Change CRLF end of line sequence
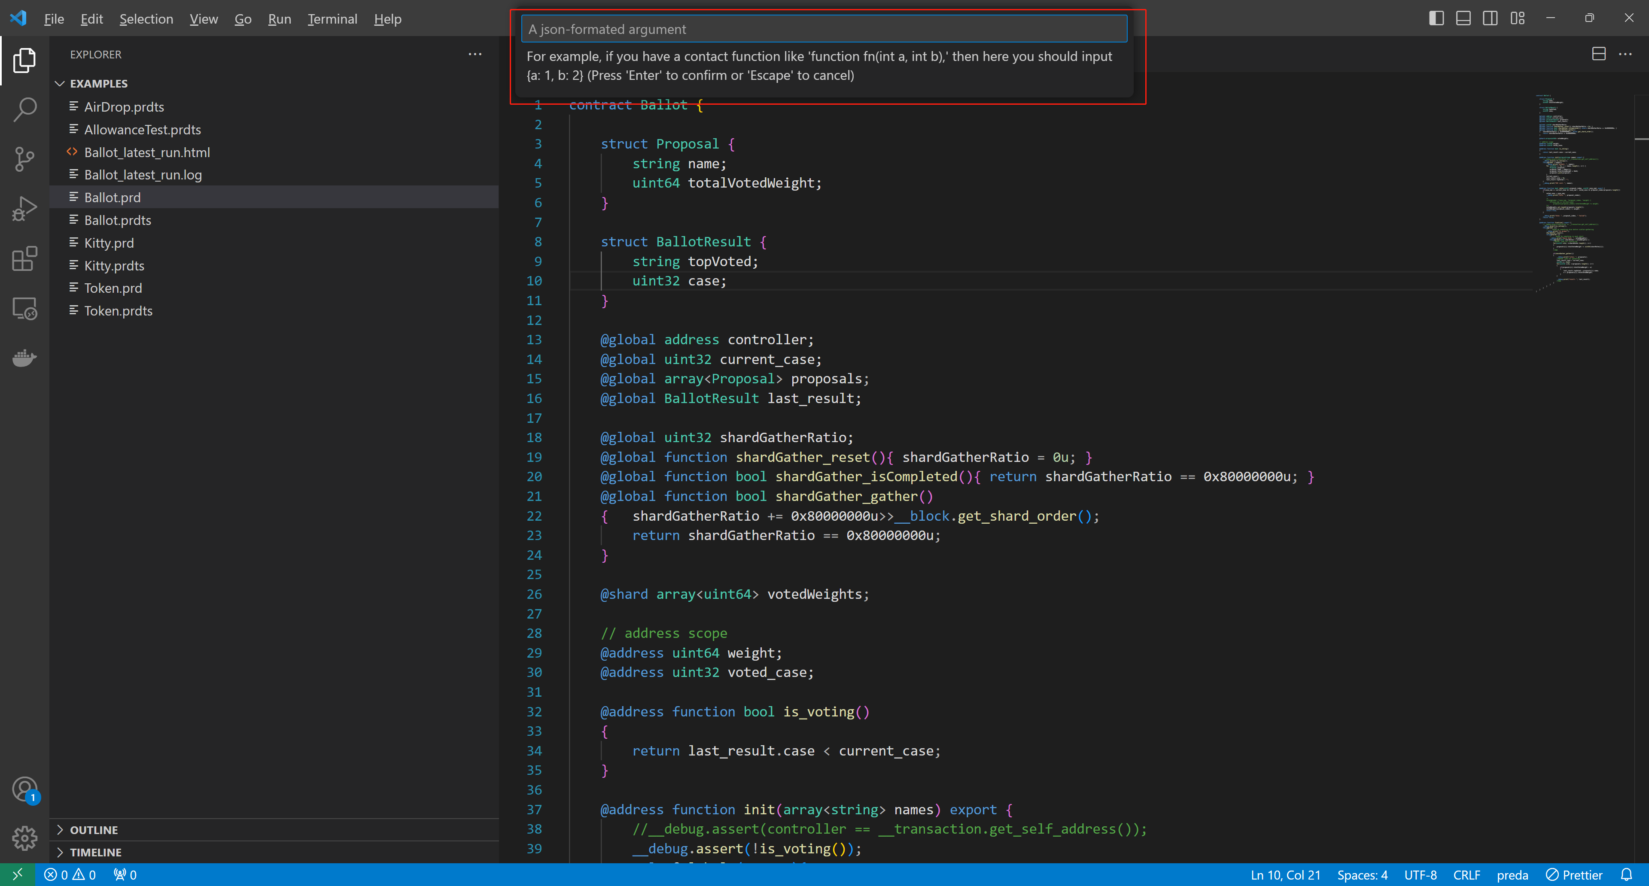The image size is (1649, 886). (x=1466, y=874)
